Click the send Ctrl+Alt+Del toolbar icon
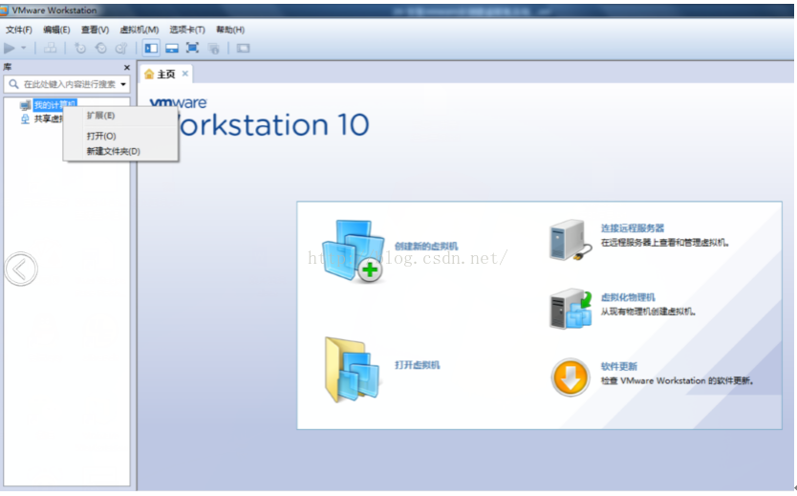797x496 pixels. pos(50,49)
